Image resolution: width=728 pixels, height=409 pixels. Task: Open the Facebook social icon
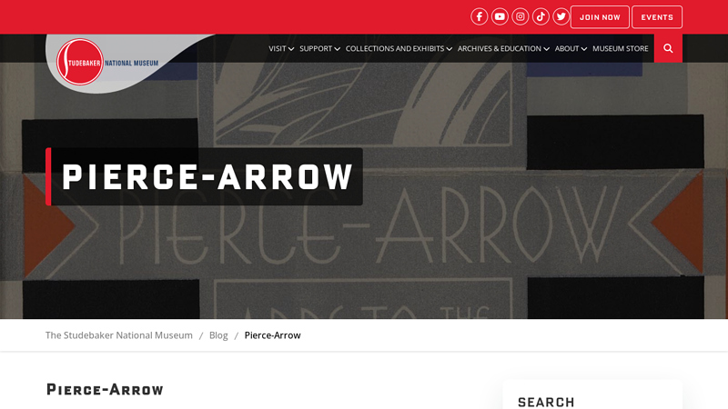coord(480,16)
